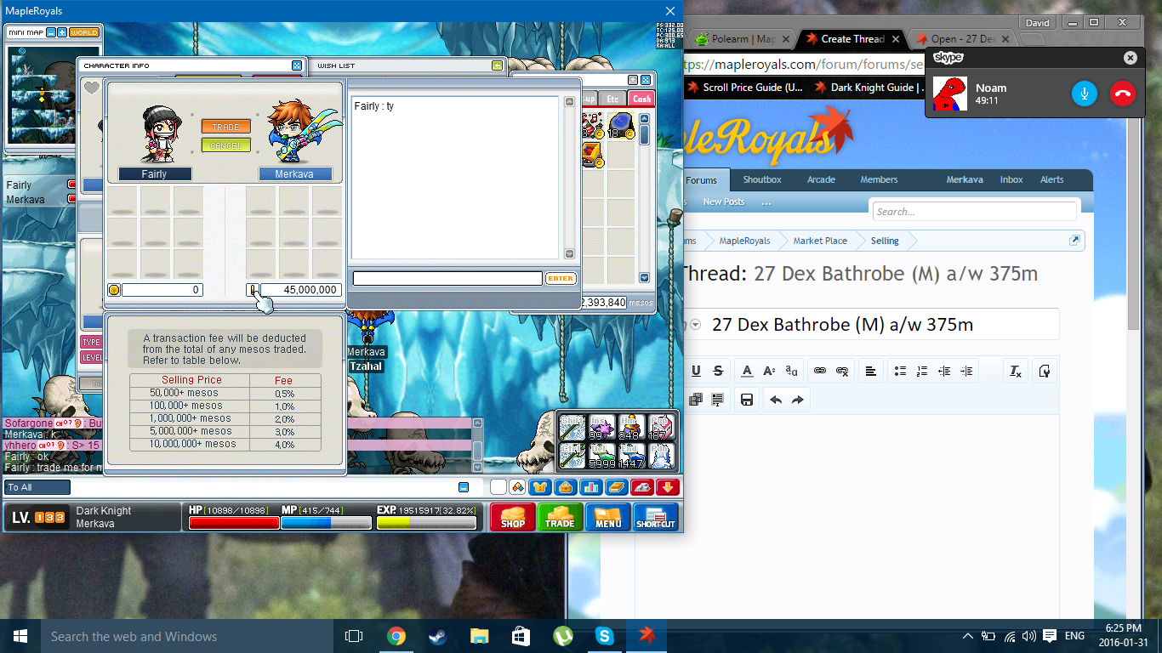Click the green CANCEL button in trade window
Viewport: 1162px width, 653px height.
click(225, 145)
